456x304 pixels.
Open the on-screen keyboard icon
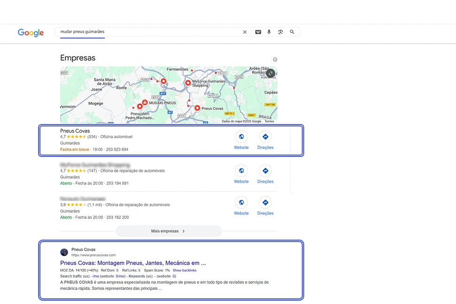point(258,32)
